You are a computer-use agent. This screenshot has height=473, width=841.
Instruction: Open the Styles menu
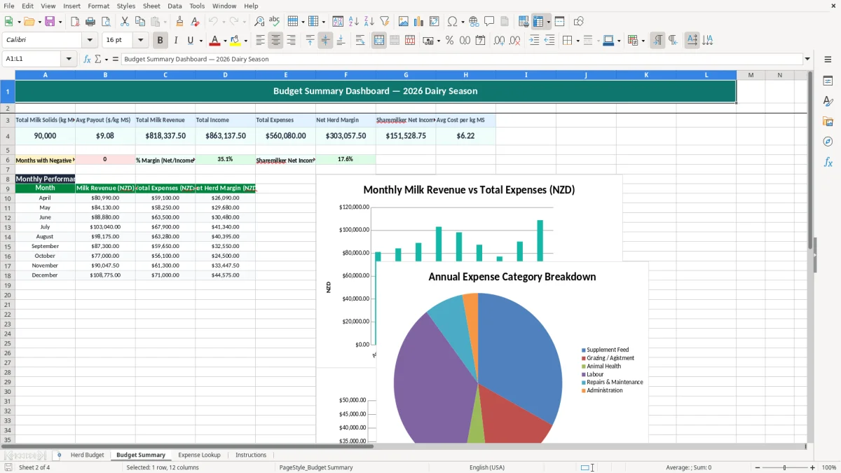point(126,6)
